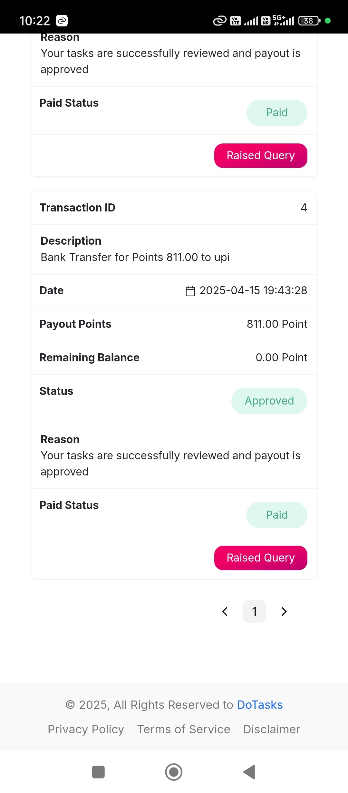Select page number 1 in pagination
Screen dimensions: 348x793
[x=254, y=612]
